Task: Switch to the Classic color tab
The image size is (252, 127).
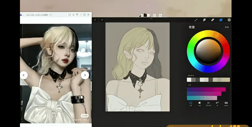Action: (x=199, y=104)
